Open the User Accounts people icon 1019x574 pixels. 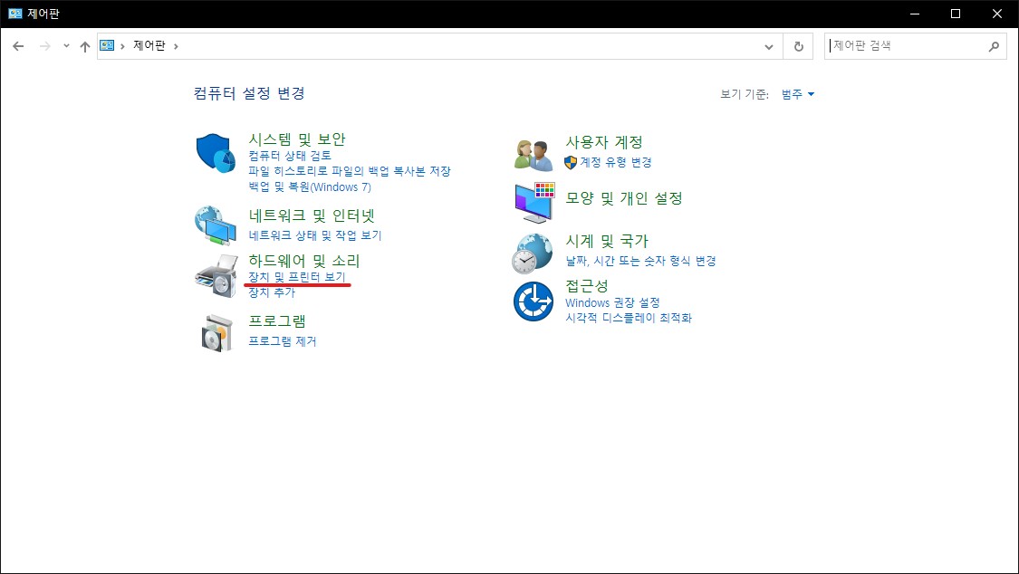(x=533, y=155)
